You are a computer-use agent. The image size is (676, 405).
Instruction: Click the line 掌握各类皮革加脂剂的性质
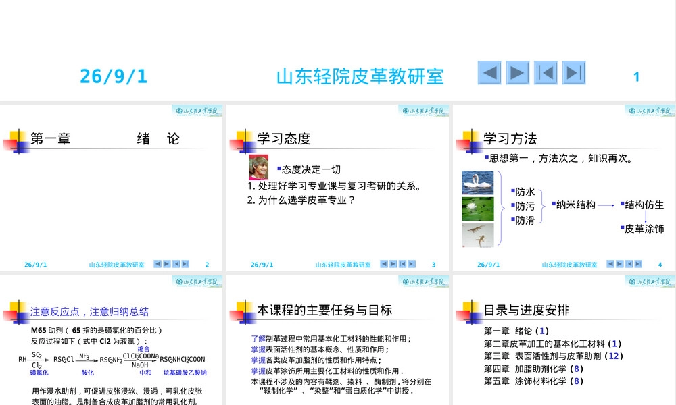316,360
